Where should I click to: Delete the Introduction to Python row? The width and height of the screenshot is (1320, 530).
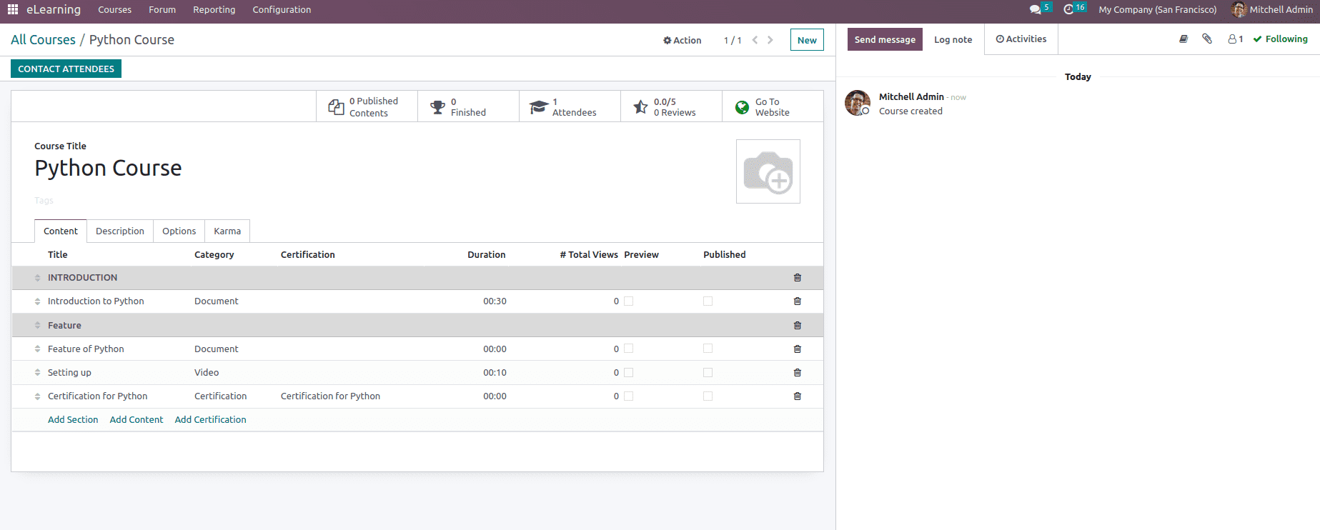798,301
